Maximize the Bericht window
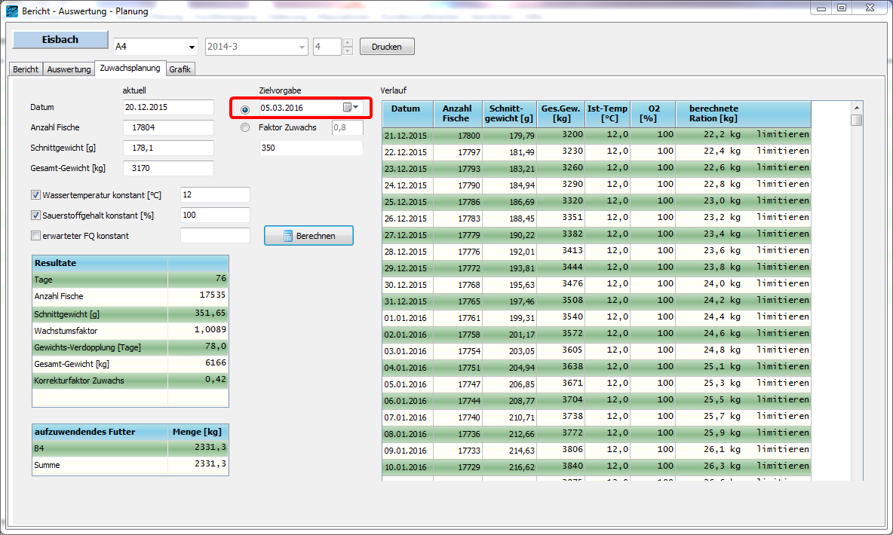 coord(842,8)
